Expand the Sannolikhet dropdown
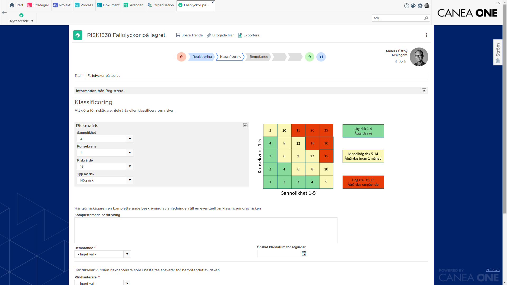 pos(130,139)
